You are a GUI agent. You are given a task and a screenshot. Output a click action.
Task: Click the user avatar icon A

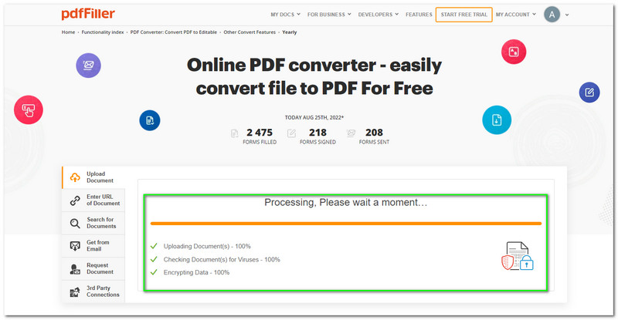[552, 15]
